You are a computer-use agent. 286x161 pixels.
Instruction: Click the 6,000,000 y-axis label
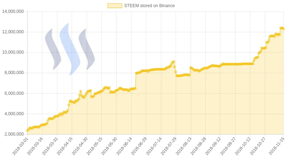click(14, 93)
